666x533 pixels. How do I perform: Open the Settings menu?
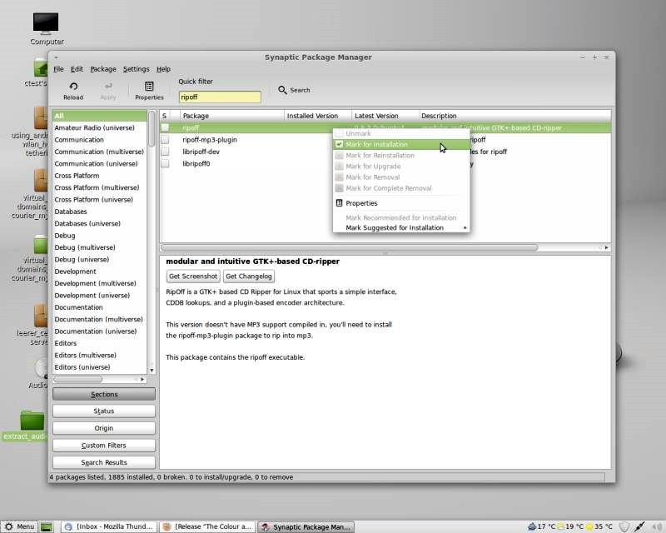coord(136,69)
